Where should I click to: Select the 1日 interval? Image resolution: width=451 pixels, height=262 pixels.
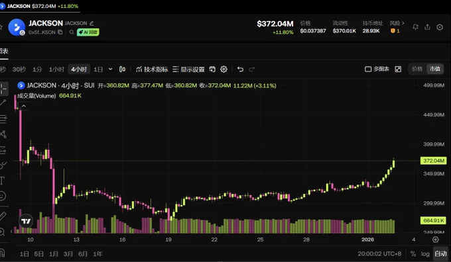click(x=98, y=69)
